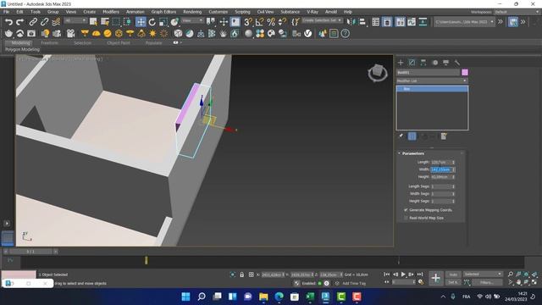Open the Hierarchy tab in command panel

click(423, 63)
